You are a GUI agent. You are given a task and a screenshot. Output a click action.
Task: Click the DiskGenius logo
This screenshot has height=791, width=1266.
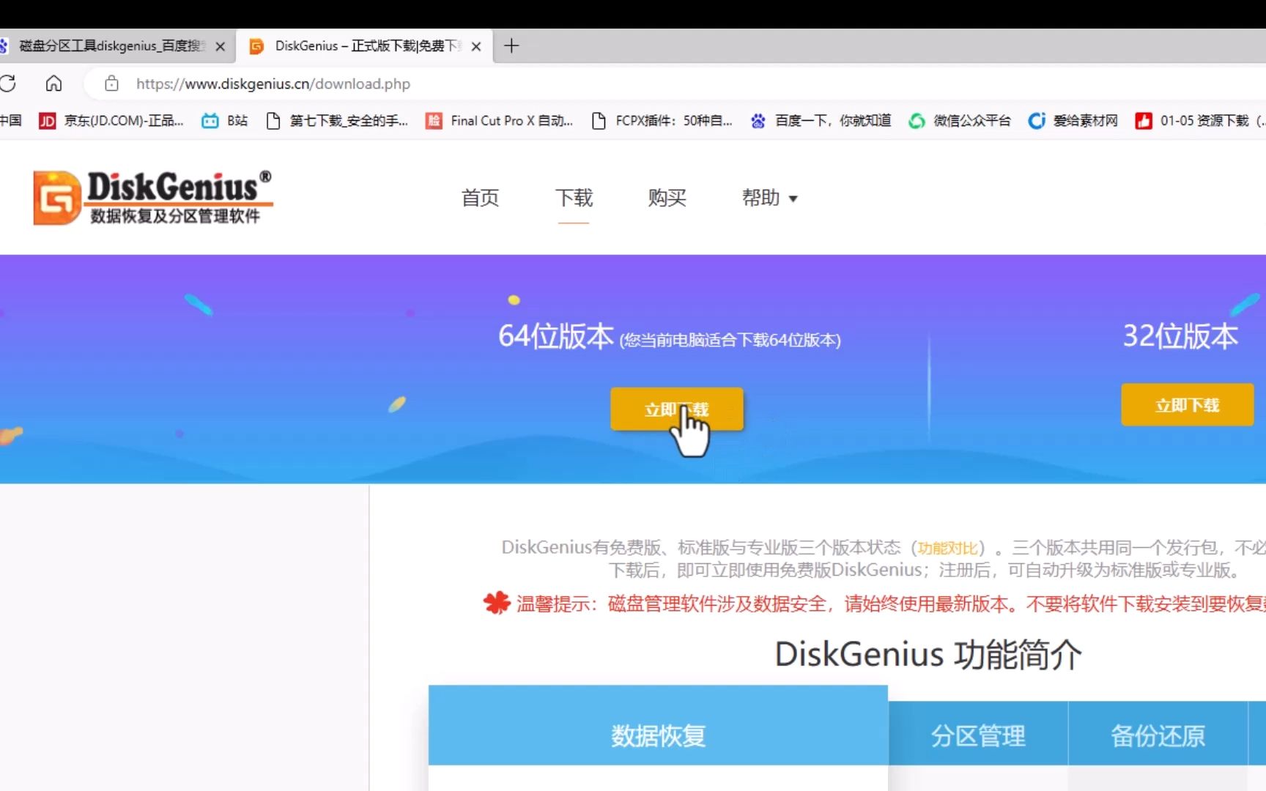coord(152,196)
